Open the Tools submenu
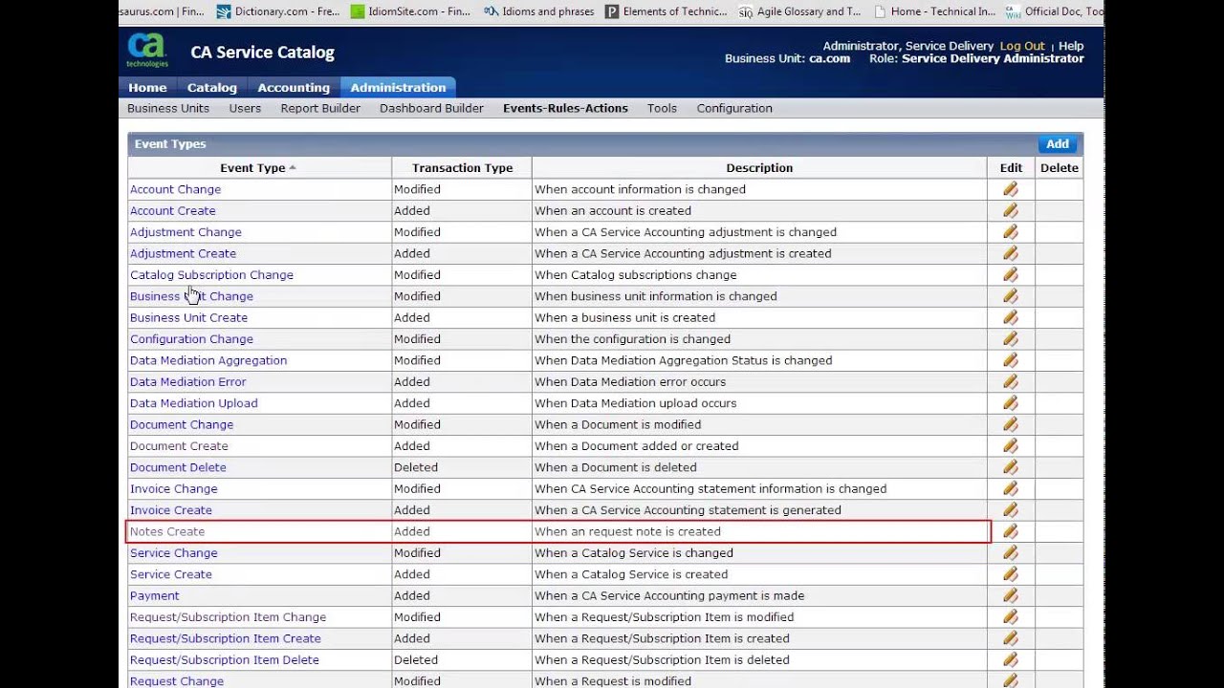This screenshot has height=688, width=1224. [x=662, y=108]
